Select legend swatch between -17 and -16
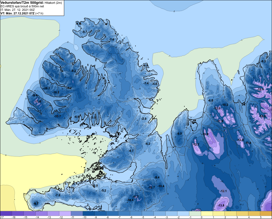The image size is (272, 219). (x=6, y=214)
